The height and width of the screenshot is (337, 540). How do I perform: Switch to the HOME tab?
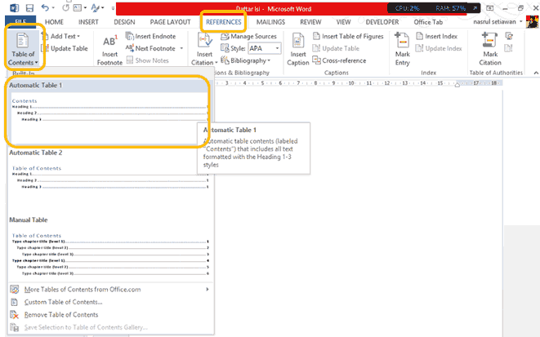point(54,22)
